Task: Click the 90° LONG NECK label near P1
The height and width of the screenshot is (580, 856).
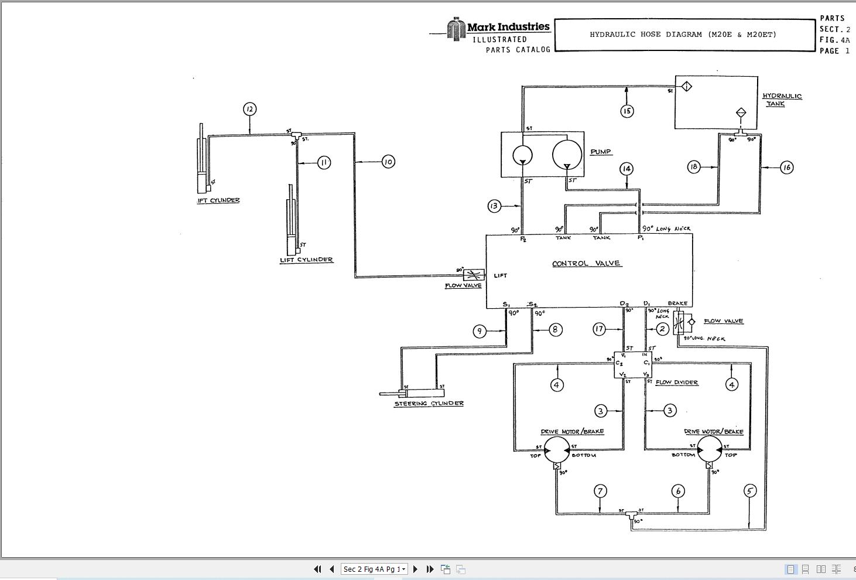Action: click(666, 228)
